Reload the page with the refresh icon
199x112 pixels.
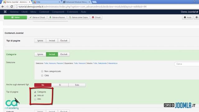[x=12, y=7]
